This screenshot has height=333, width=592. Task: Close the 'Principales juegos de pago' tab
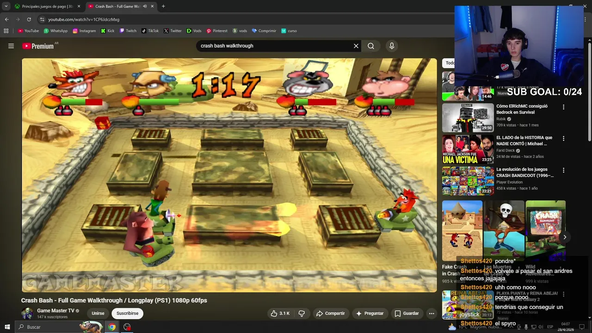79,6
